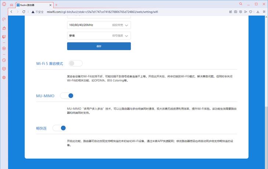This screenshot has height=169, width=268.
Task: Reload the router page
Action: click(24, 12)
